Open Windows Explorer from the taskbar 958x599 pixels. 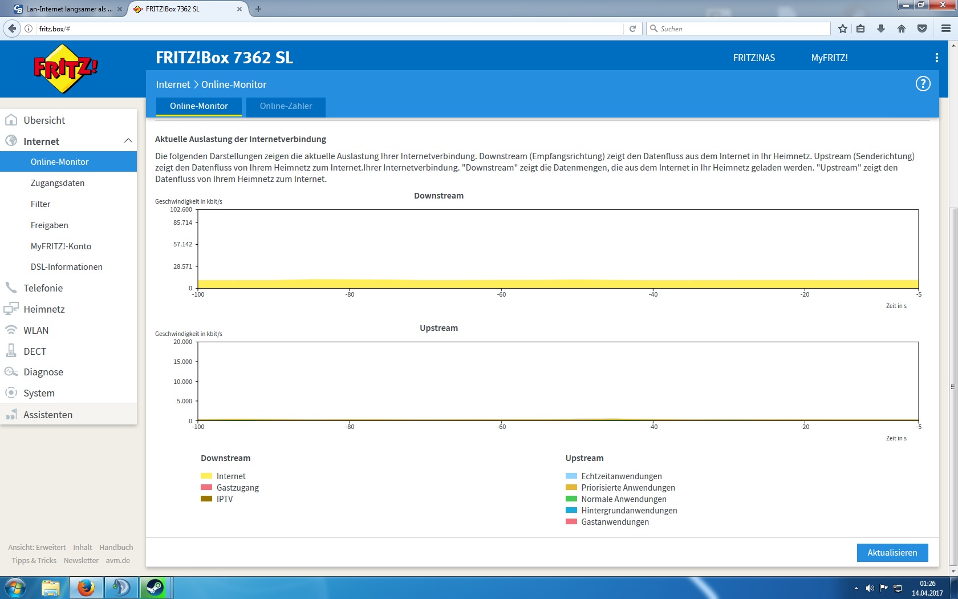pyautogui.click(x=51, y=588)
